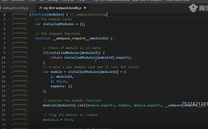Click 'module.l' on line 23

[x=50, y=120]
